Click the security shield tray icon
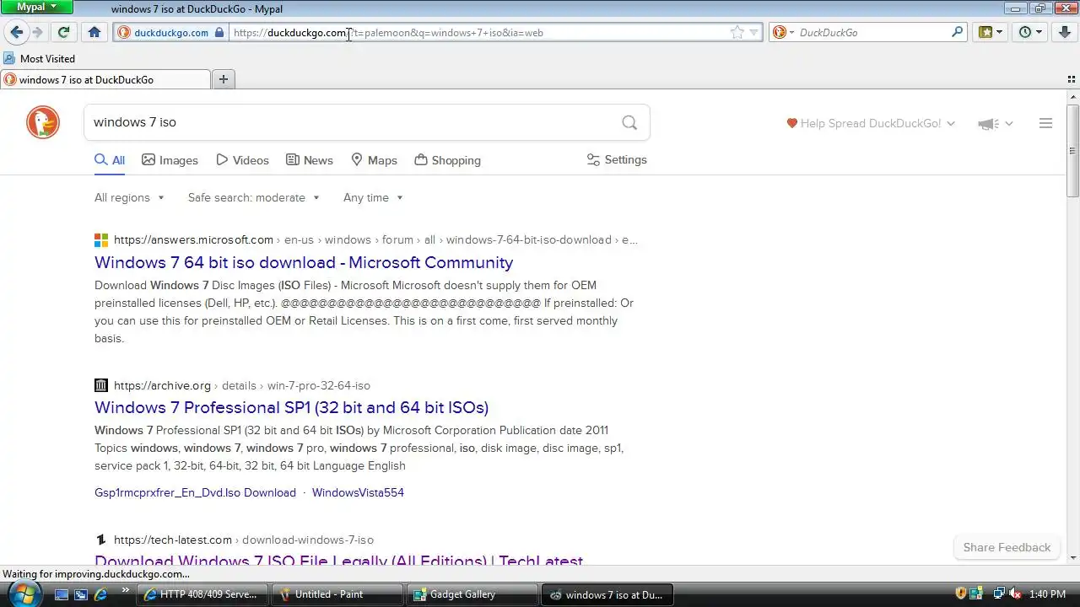The width and height of the screenshot is (1080, 607). (960, 594)
